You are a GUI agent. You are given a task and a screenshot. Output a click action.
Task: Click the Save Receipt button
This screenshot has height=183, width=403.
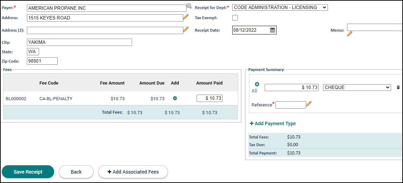point(28,172)
